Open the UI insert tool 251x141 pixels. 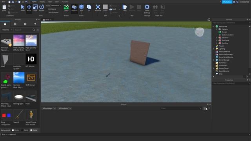(89, 8)
